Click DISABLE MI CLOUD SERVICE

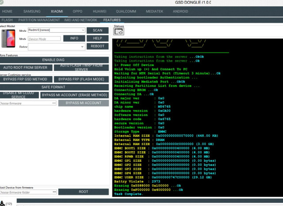(19, 95)
